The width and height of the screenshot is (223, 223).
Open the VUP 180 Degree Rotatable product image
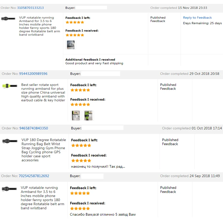pyautogui.click(x=10, y=141)
